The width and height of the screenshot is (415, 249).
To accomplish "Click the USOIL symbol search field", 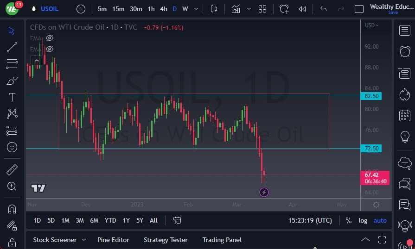I will (50, 9).
